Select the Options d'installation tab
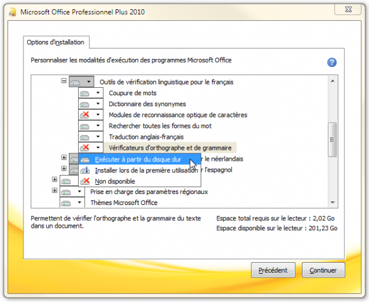369x302 pixels. click(55, 42)
